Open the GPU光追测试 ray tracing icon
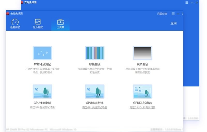This screenshot has height=132, width=207. [x=94, y=91]
